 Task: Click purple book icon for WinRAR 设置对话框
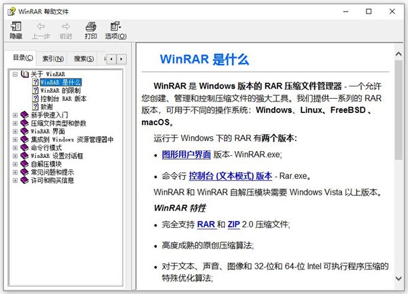click(24, 156)
